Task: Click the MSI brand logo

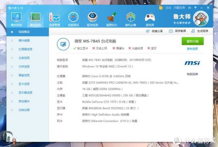Action: (192, 63)
